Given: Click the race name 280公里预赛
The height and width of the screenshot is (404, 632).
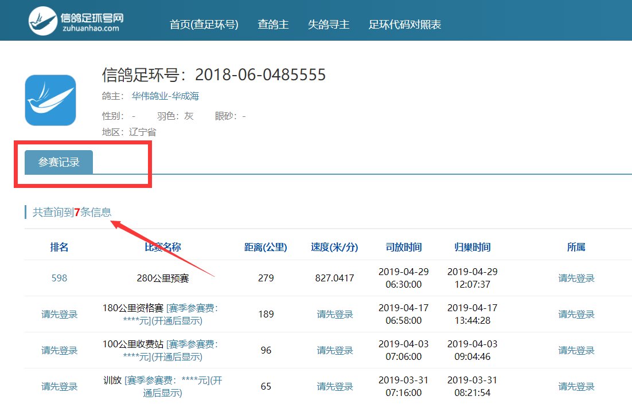Looking at the screenshot, I should (x=162, y=278).
